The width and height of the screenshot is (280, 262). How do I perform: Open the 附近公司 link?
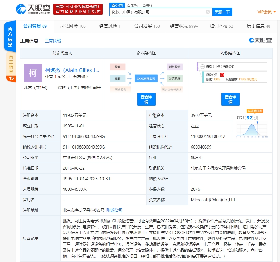click(114, 210)
